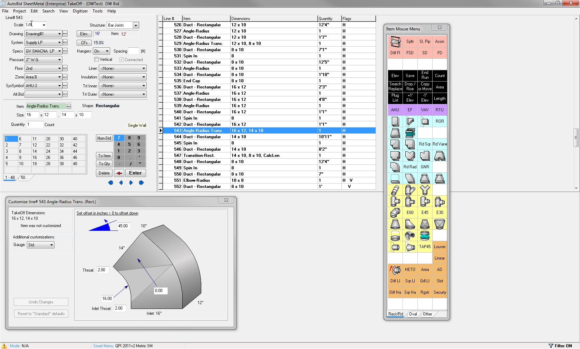The image size is (580, 349).
Task: Jump to last record with double-right arrow
Action: (141, 183)
